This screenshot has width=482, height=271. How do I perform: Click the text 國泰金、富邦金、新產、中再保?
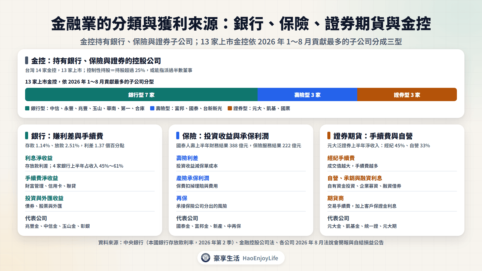(x=209, y=226)
